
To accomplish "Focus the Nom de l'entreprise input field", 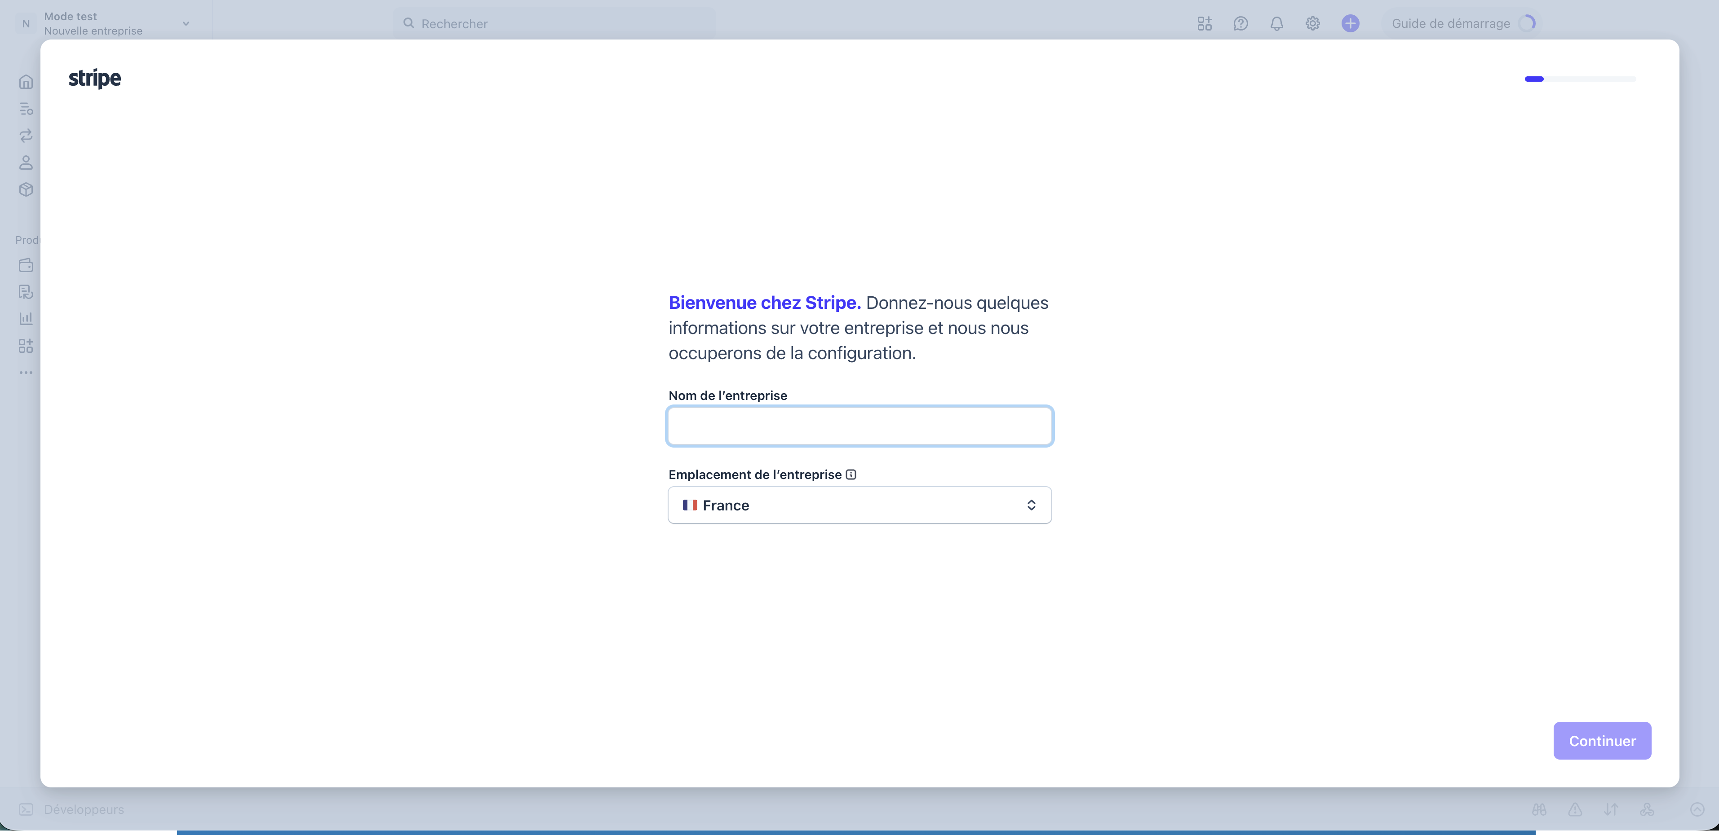I will 859,426.
